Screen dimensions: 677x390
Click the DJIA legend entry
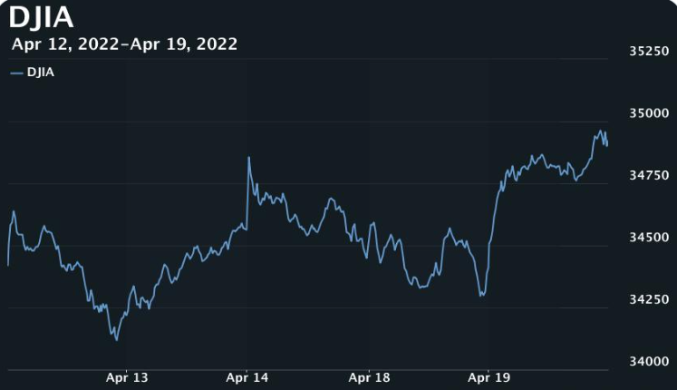pyautogui.click(x=33, y=73)
